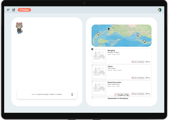
Task: Click the new chat compose icon
Action: point(14,10)
